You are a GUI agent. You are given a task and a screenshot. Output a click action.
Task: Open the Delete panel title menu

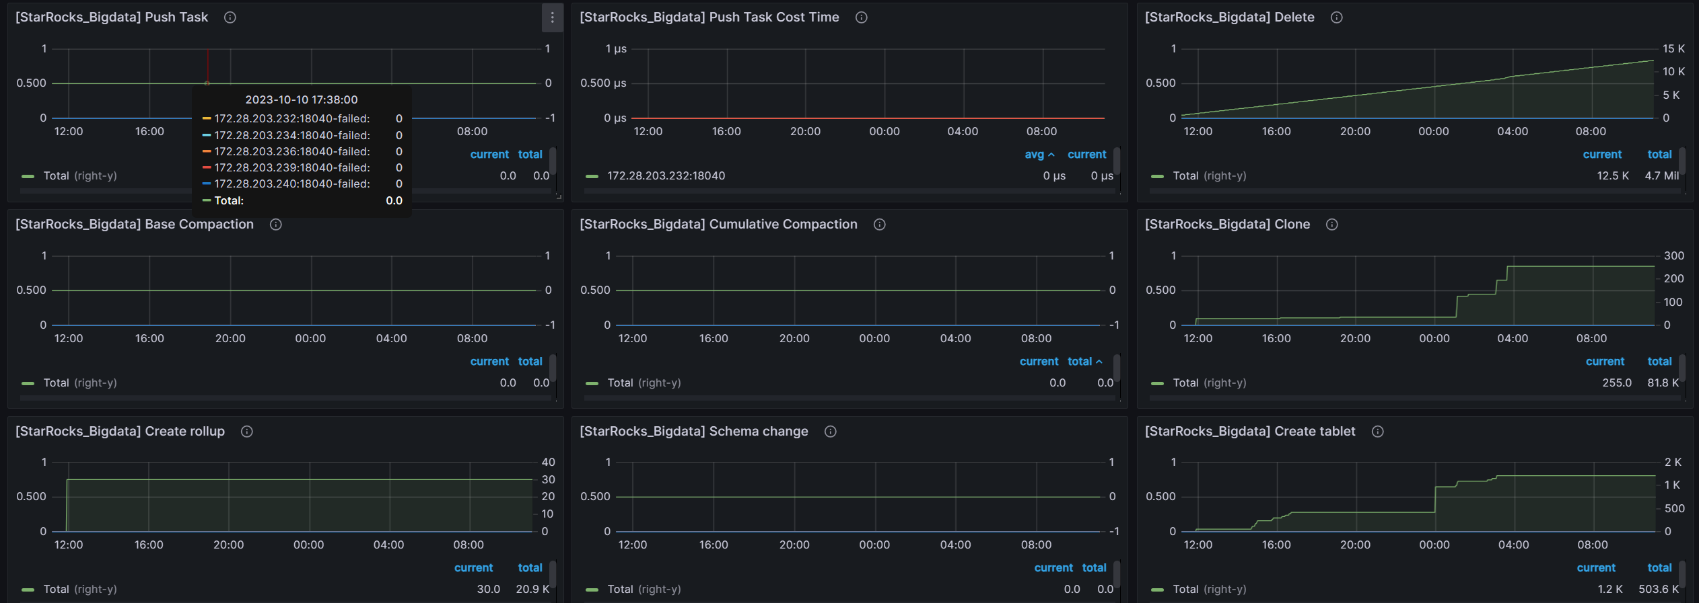[x=1229, y=17]
